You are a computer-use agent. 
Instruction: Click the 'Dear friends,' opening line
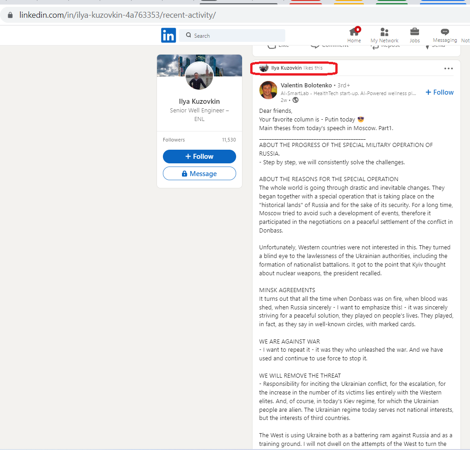[275, 111]
